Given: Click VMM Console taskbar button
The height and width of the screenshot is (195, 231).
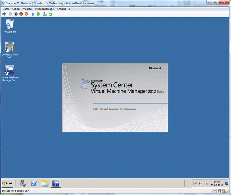Looking at the screenshot, I should 56,183.
